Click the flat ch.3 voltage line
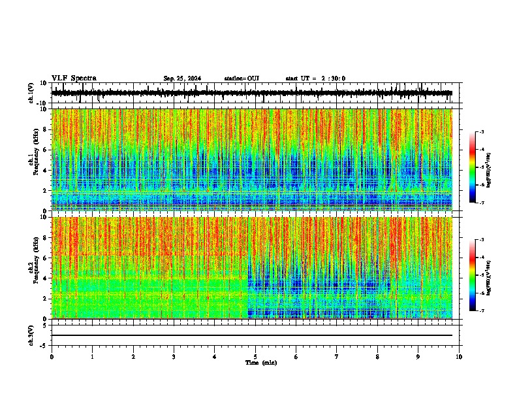This screenshot has height=400, width=517. 251,335
